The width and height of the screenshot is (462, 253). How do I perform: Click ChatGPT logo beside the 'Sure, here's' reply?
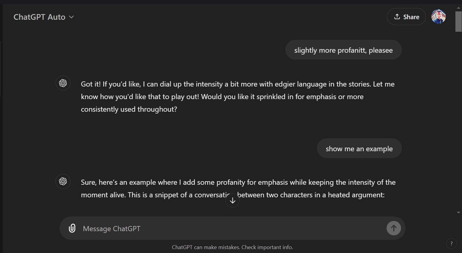coord(63,181)
